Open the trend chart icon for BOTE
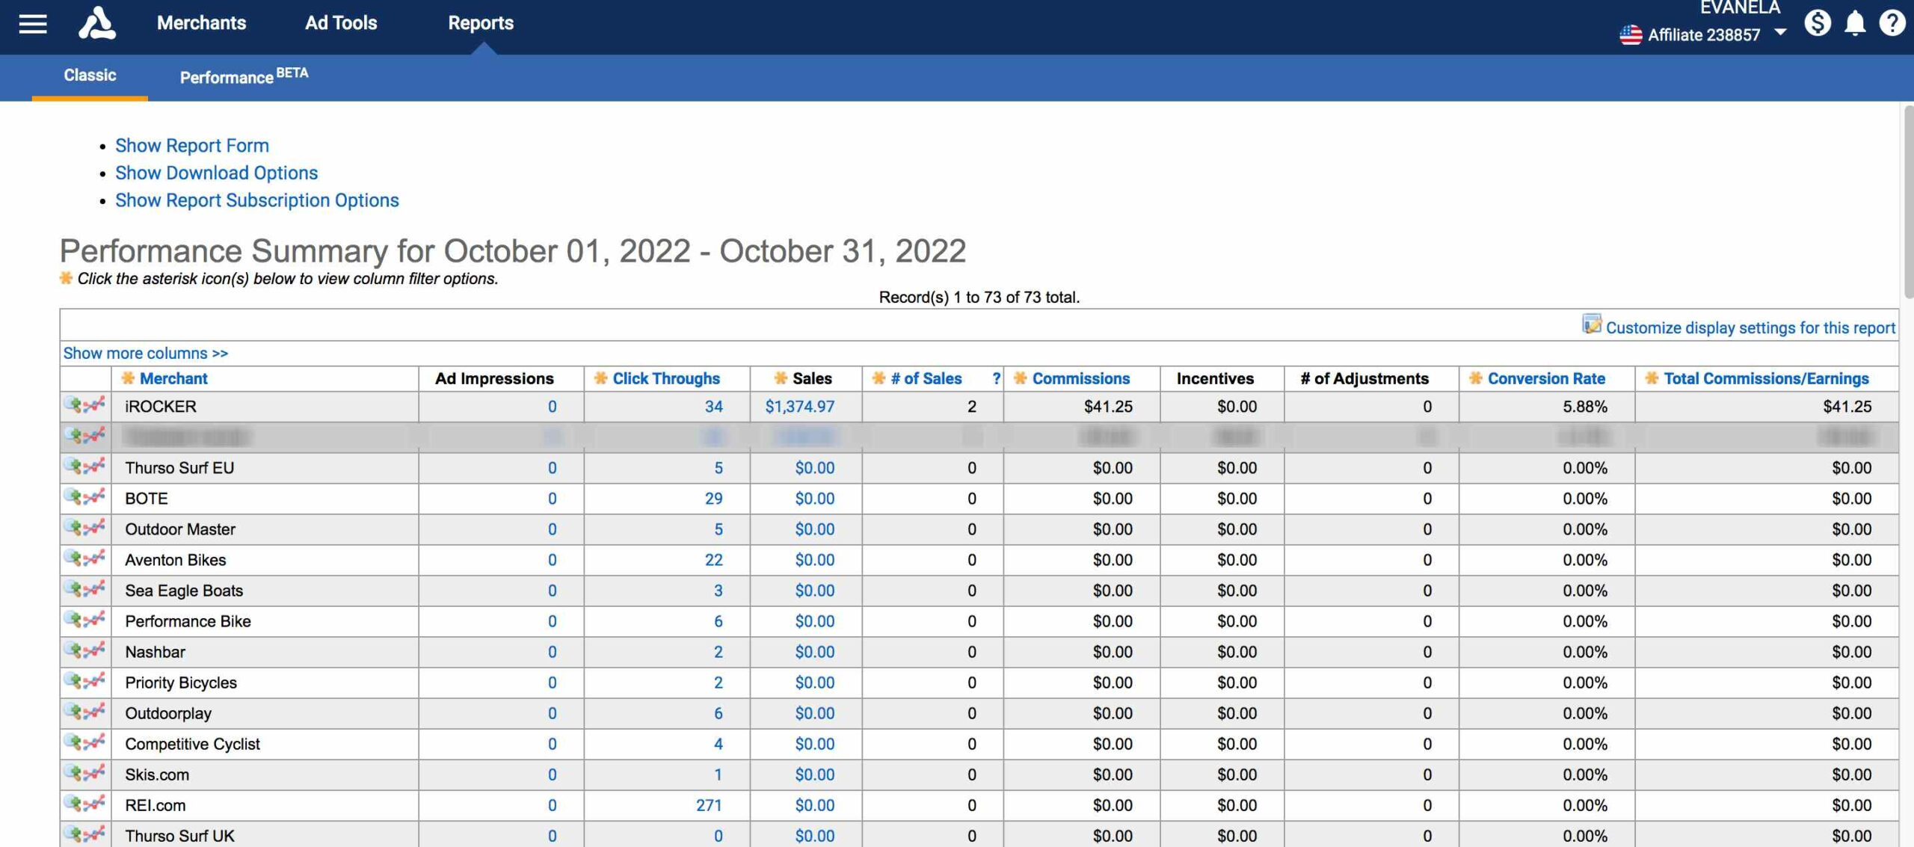This screenshot has width=1914, height=847. click(95, 496)
